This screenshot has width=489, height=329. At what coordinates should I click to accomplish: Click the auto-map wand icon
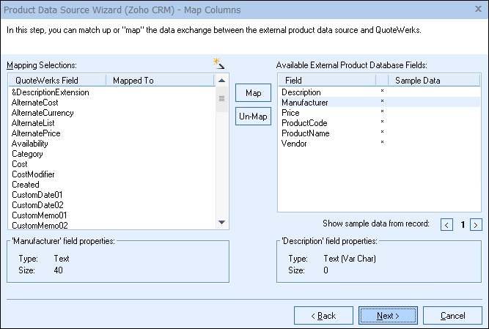coord(218,64)
